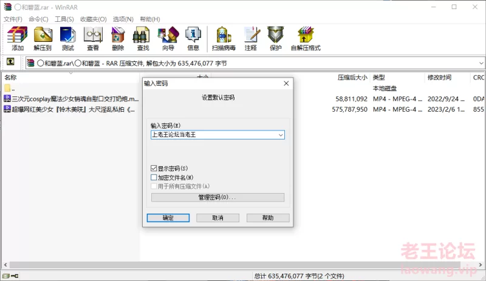Select the parent folder ".." icon
486x281 pixels.
pyautogui.click(x=7, y=88)
